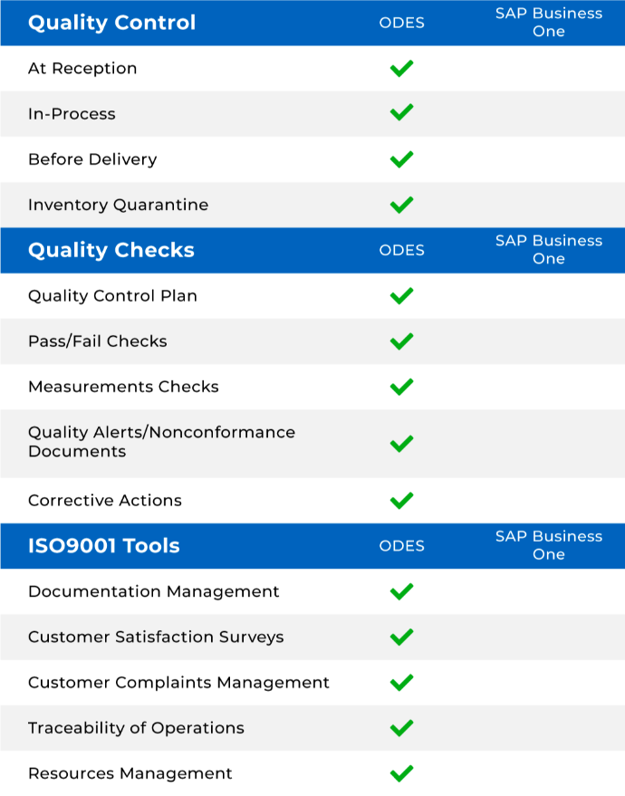Click the green checkmark for Inventory Quarantine
This screenshot has height=796, width=625.
coord(401,205)
